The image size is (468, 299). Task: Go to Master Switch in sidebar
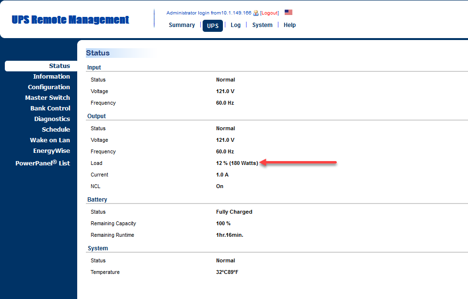click(x=47, y=97)
